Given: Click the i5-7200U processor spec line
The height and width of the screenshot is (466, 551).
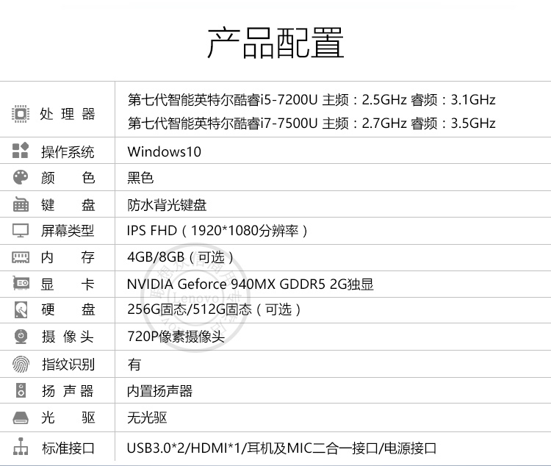Looking at the screenshot, I should click(x=311, y=100).
